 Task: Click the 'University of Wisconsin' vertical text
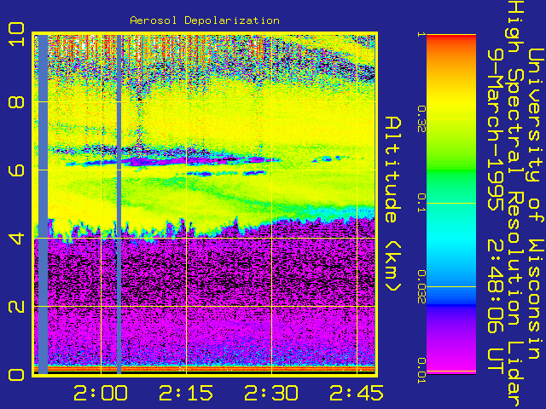pyautogui.click(x=537, y=204)
